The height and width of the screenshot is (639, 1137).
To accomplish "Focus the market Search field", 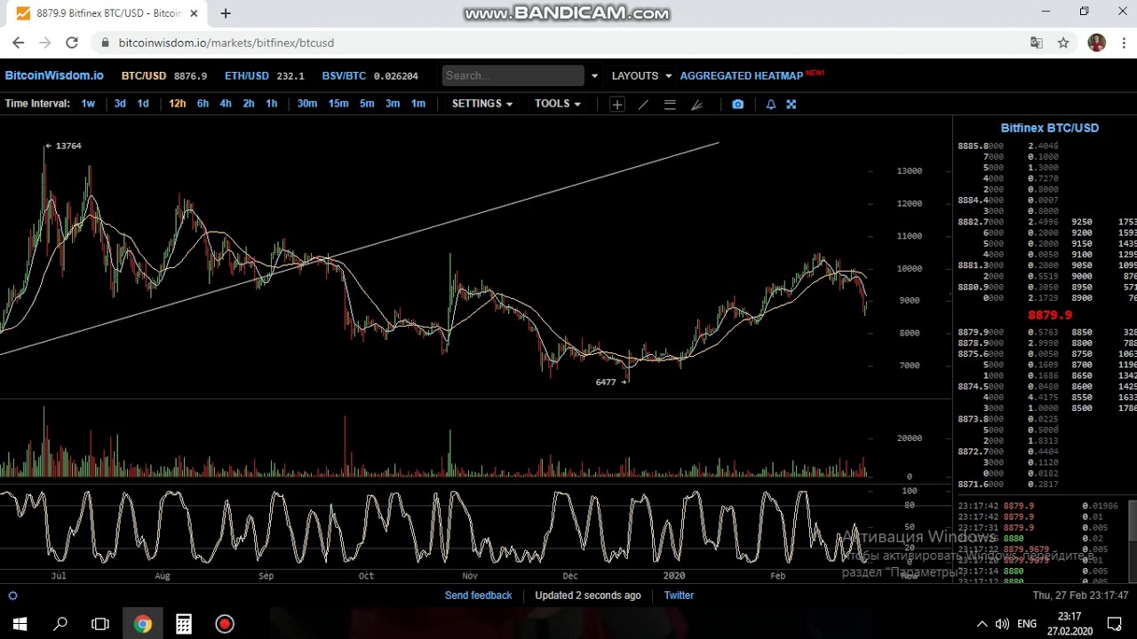I will 513,75.
